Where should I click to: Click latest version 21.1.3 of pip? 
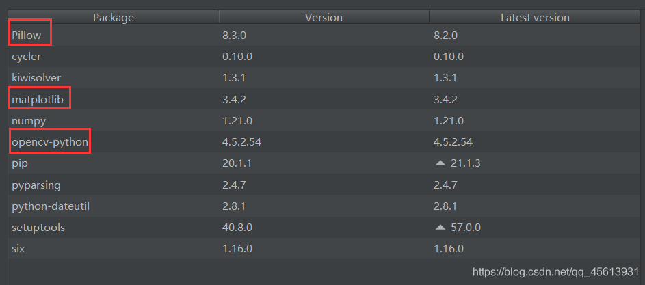[466, 163]
